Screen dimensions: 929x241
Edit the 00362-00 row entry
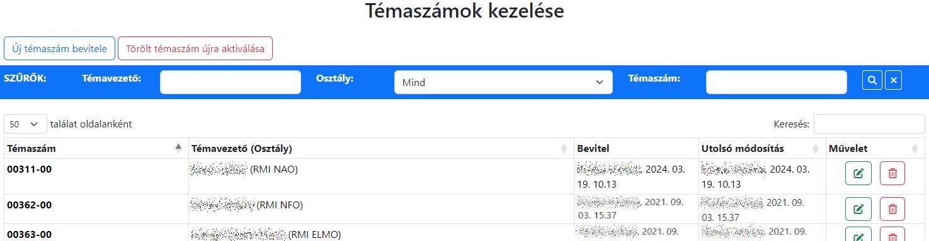click(858, 209)
